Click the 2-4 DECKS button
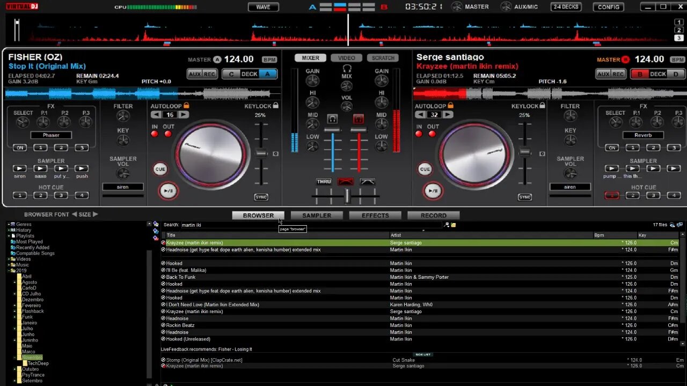 (566, 7)
